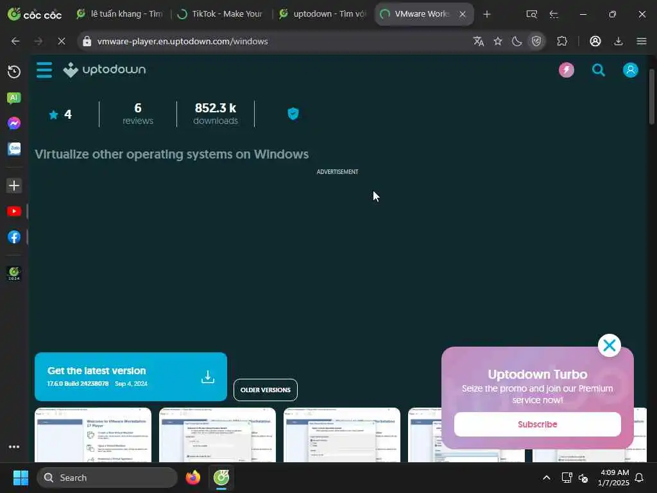
Task: Open the browser profile account icon
Action: [595, 41]
